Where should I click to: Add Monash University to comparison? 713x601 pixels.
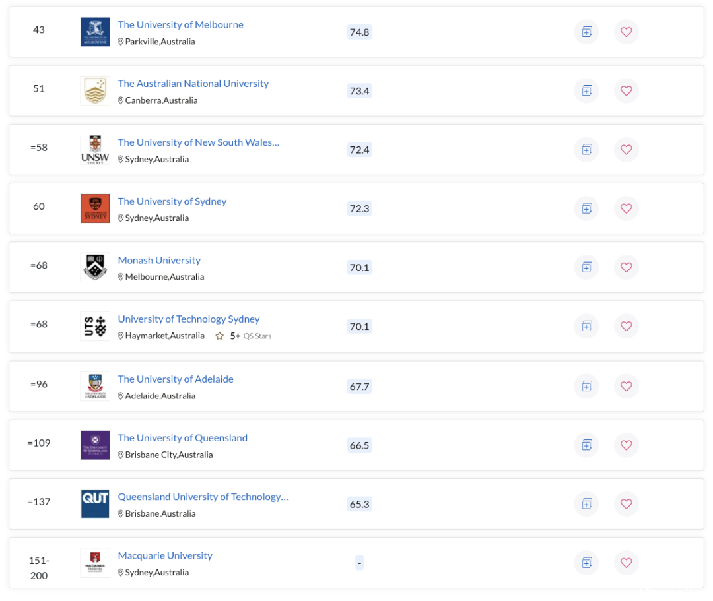point(586,267)
